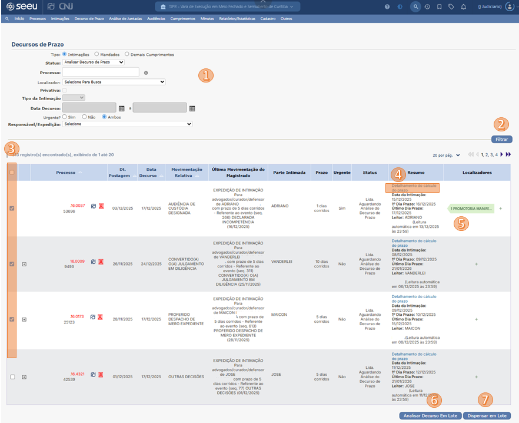
Task: Click the search magnifier icon in top bar
Action: pyautogui.click(x=416, y=6)
